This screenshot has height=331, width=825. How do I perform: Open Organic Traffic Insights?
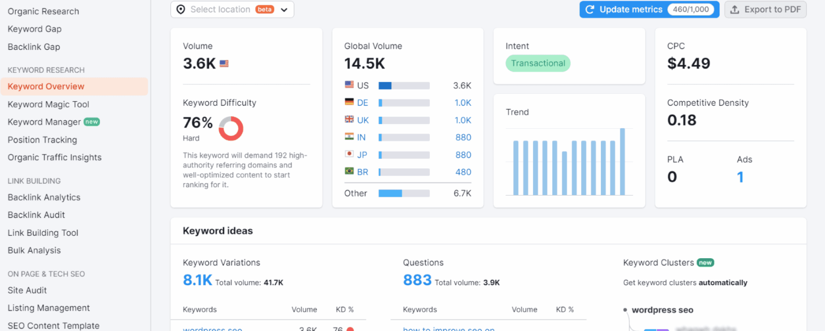pos(54,158)
